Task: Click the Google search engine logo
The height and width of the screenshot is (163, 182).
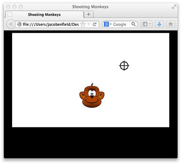Action: click(106, 24)
